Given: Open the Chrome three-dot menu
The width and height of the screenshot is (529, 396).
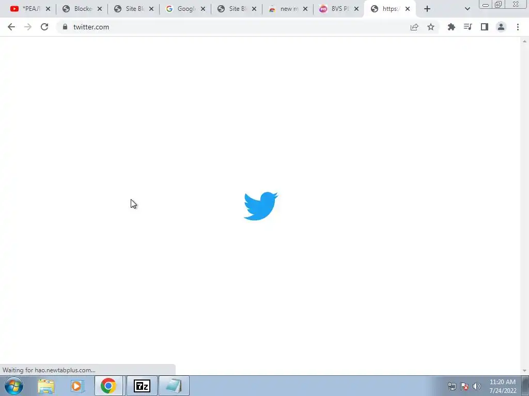Looking at the screenshot, I should pos(518,27).
